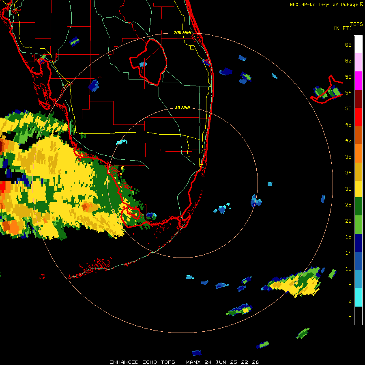Click the 18 legend value label

click(348, 237)
